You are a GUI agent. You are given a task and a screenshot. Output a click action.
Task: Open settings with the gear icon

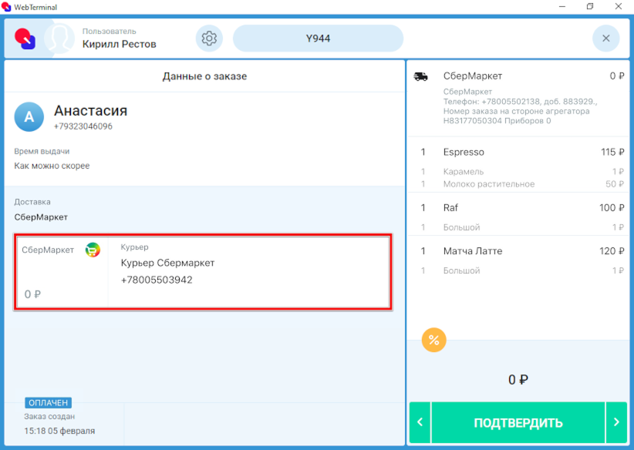click(x=209, y=39)
